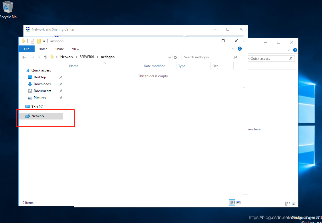
Task: Select the Network and Sharing Center icon
Action: 27,29
